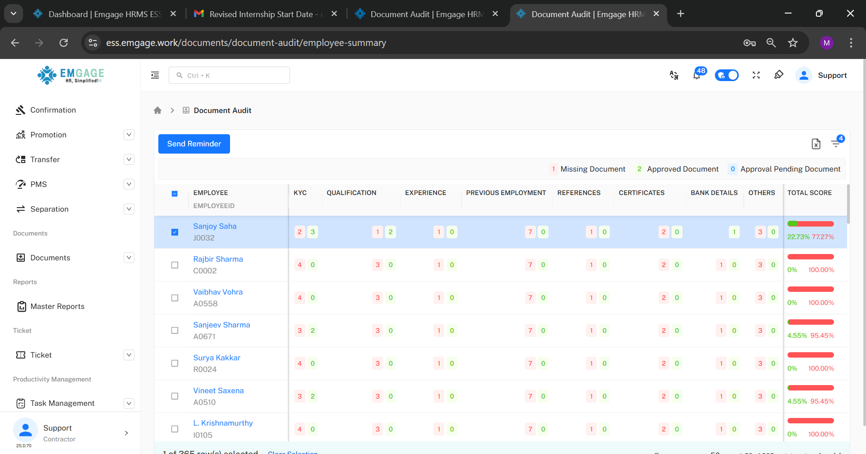Viewport: 866px width, 454px height.
Task: Go to home via breadcrumb house icon
Action: click(157, 110)
